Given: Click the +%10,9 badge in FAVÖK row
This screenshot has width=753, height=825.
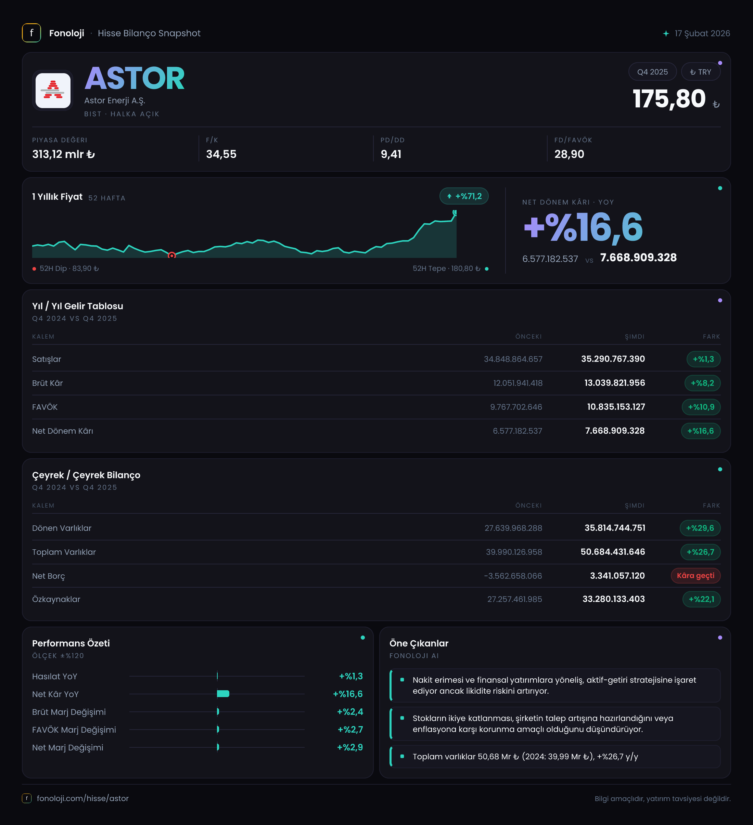Looking at the screenshot, I should 701,407.
